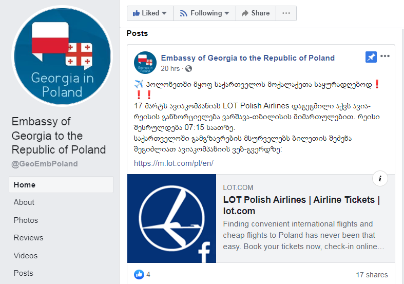Viewport: 404px width, 284px height.
Task: Open the Liked dropdown button
Action: pyautogui.click(x=150, y=13)
